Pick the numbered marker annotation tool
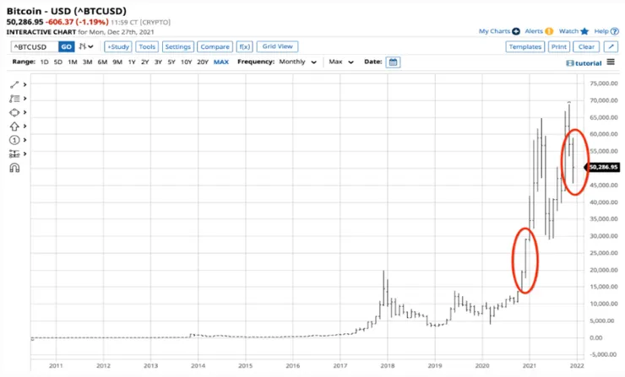Viewport: 625px width, 377px height. click(14, 140)
